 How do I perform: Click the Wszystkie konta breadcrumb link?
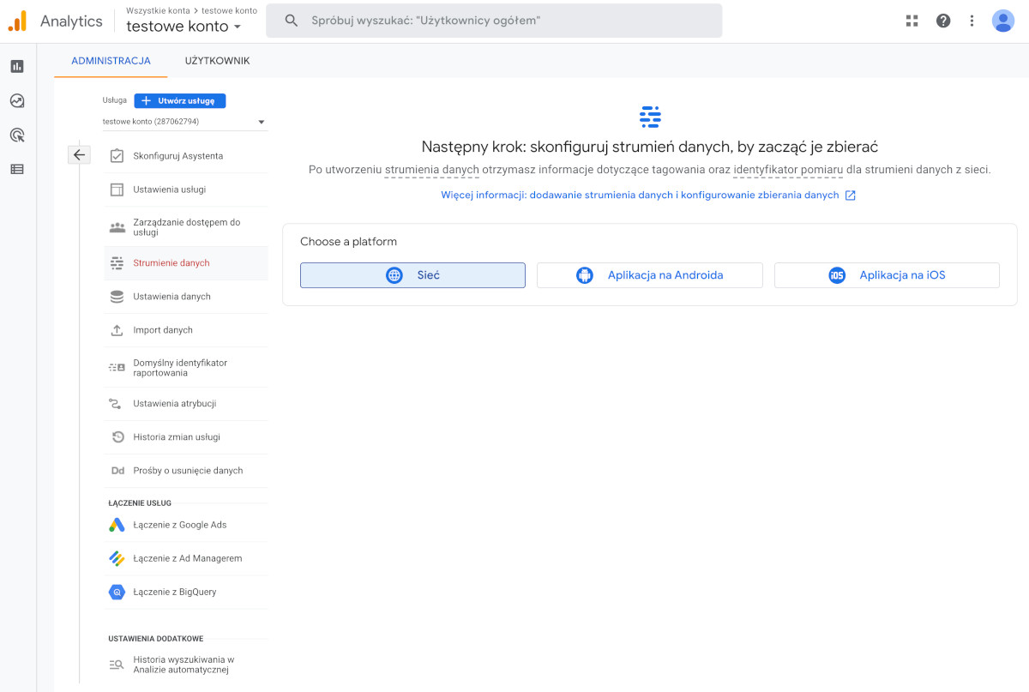tap(158, 10)
